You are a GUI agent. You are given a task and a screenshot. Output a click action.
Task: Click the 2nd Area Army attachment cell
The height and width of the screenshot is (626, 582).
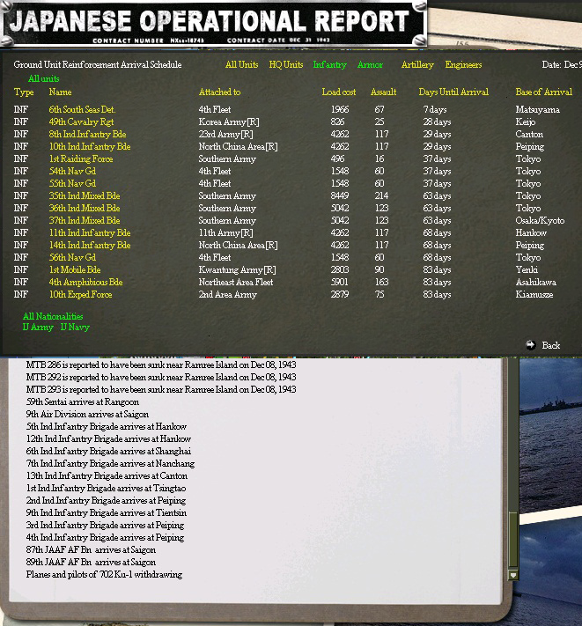click(x=227, y=295)
